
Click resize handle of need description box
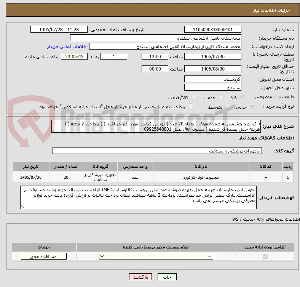pos(54,130)
